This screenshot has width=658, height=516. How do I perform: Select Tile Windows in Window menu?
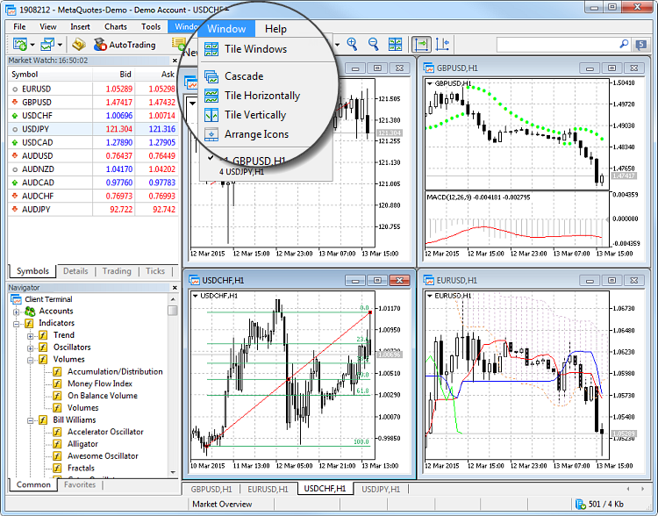tap(255, 49)
